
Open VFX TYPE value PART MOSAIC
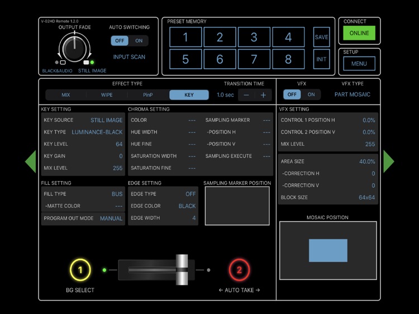point(353,94)
